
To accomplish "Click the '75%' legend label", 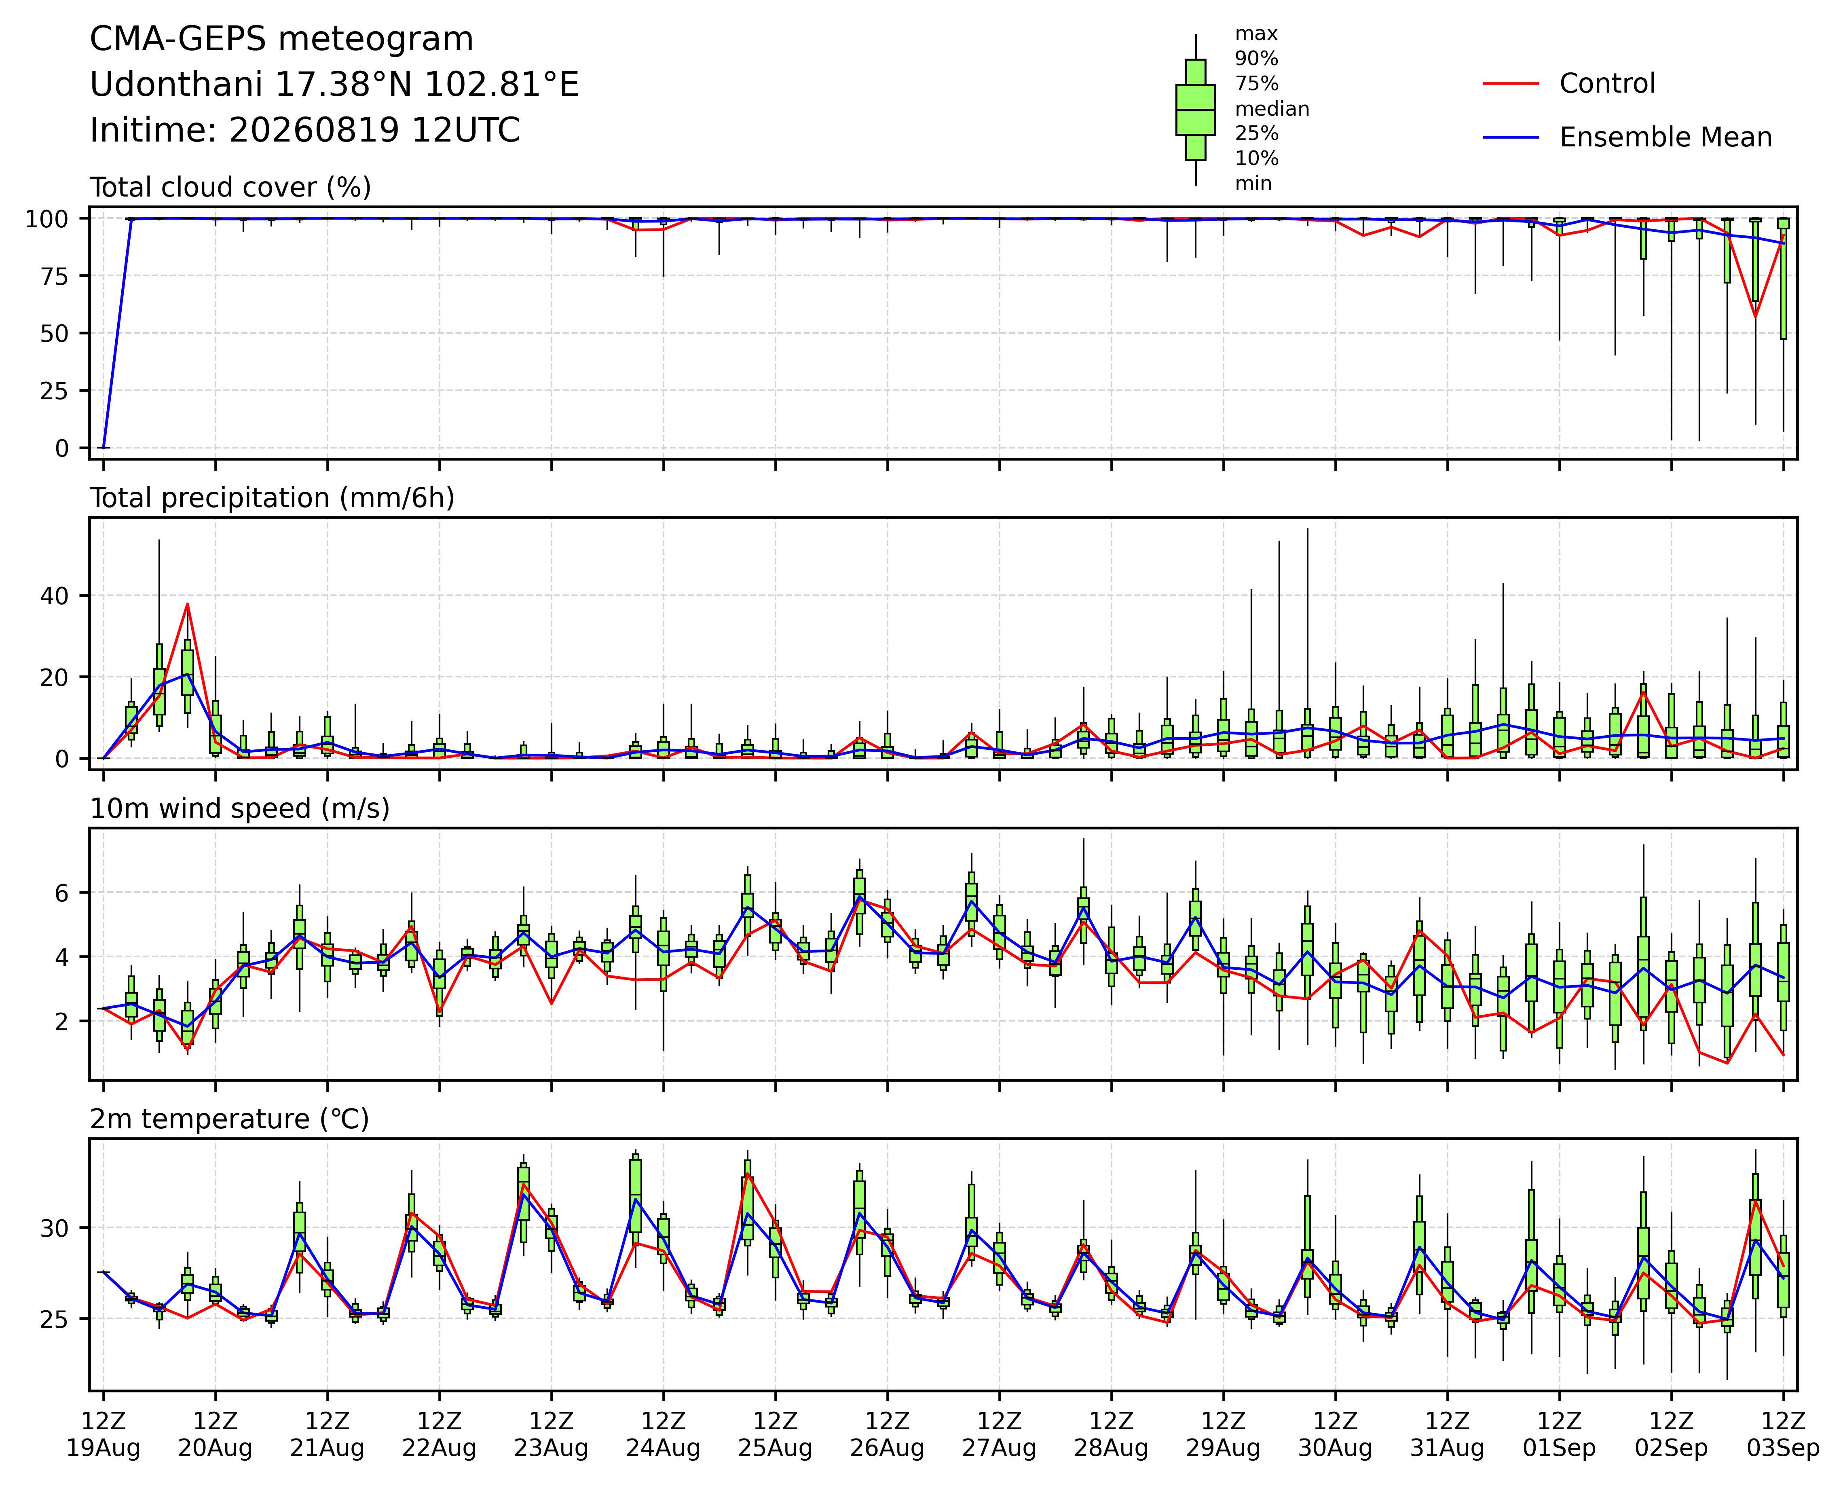I will (x=1256, y=84).
